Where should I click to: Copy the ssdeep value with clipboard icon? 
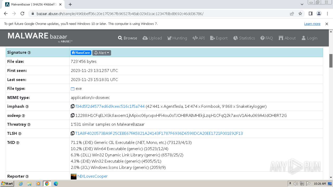[73, 115]
